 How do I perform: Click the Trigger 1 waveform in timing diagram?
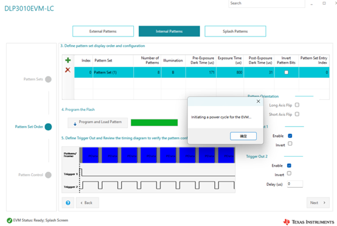(157, 172)
